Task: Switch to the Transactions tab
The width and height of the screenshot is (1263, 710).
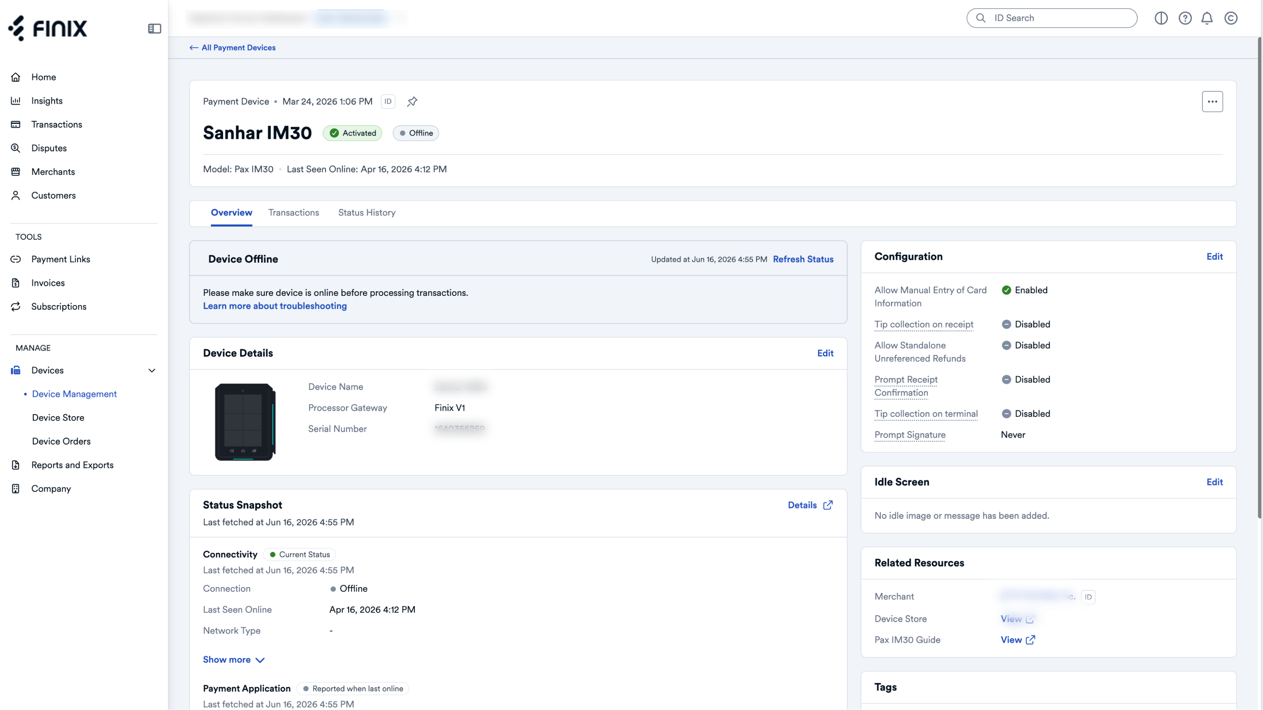Action: (x=293, y=213)
